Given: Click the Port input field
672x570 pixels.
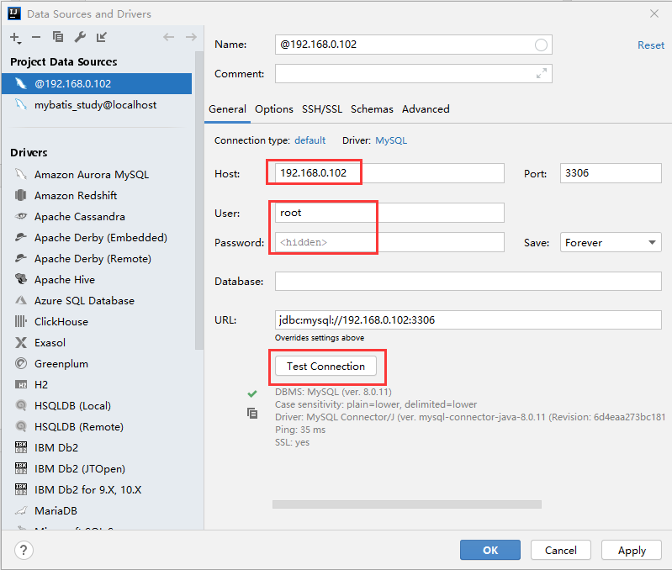Looking at the screenshot, I should 611,173.
